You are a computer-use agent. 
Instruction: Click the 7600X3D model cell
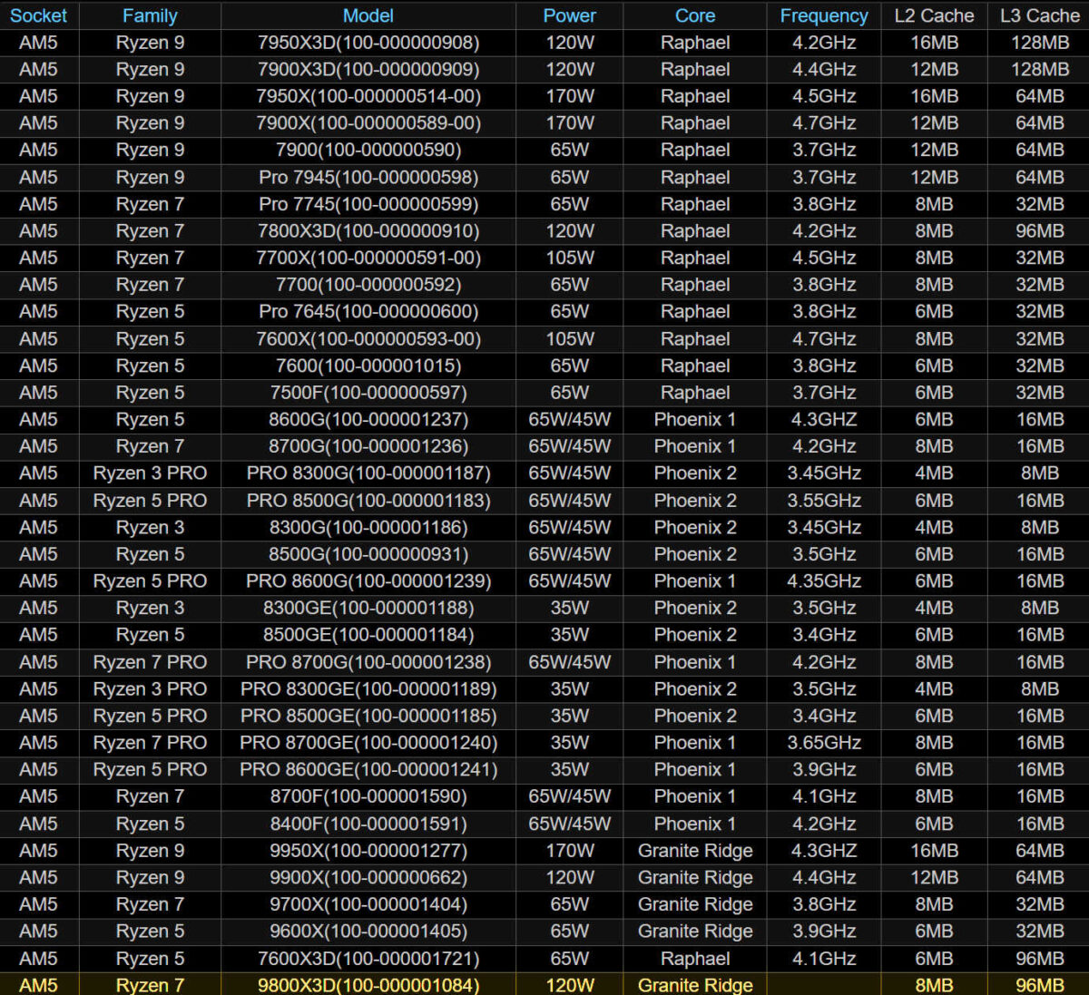coord(368,959)
